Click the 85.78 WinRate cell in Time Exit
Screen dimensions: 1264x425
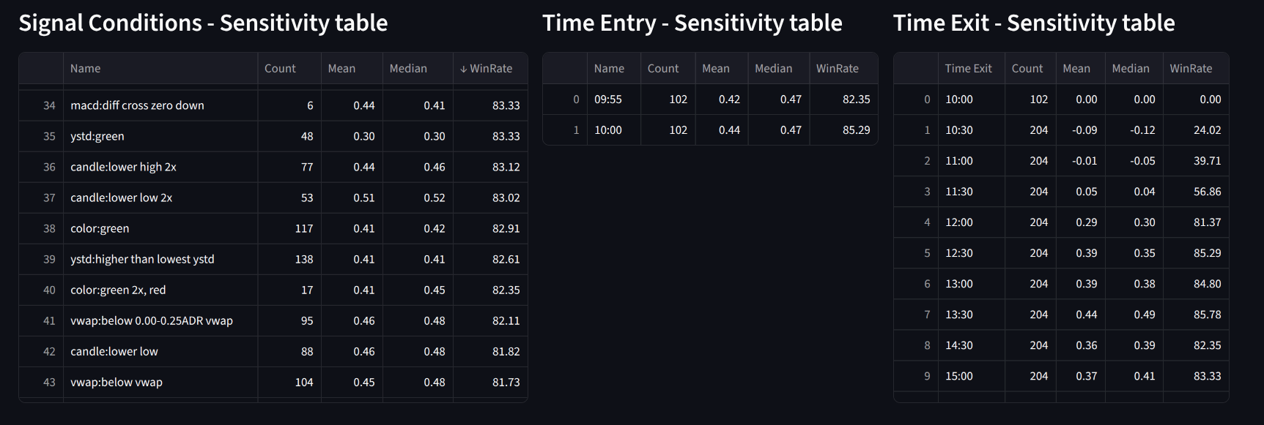[1207, 315]
